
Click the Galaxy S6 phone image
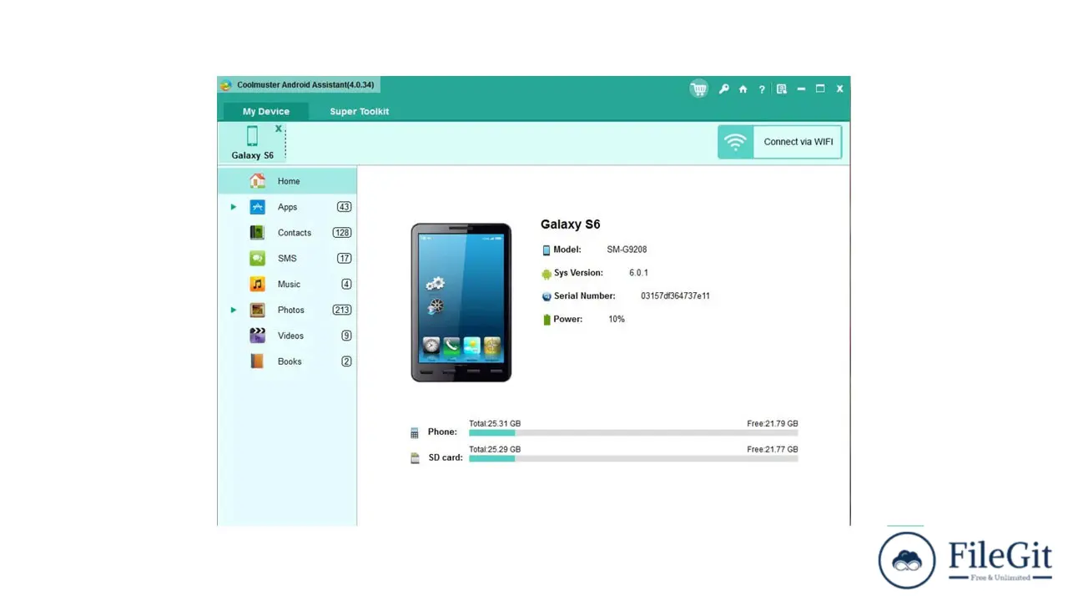click(461, 302)
